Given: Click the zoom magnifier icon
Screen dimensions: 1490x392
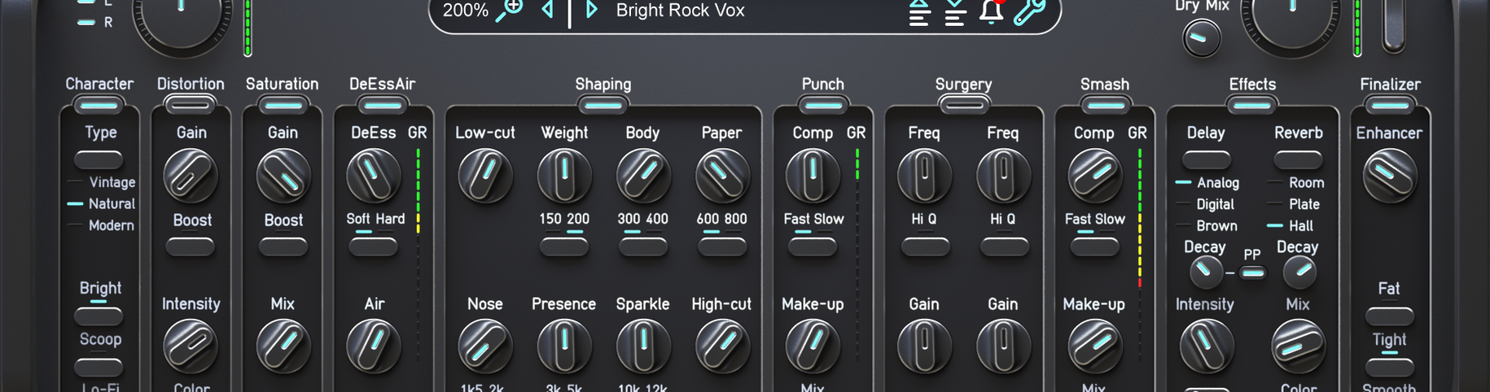Looking at the screenshot, I should 510,10.
